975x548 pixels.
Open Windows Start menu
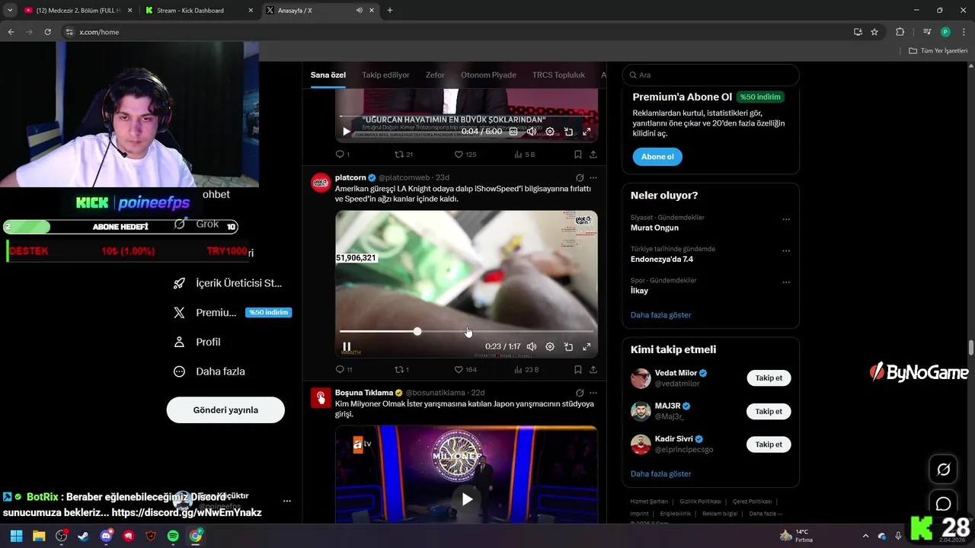[x=16, y=536]
